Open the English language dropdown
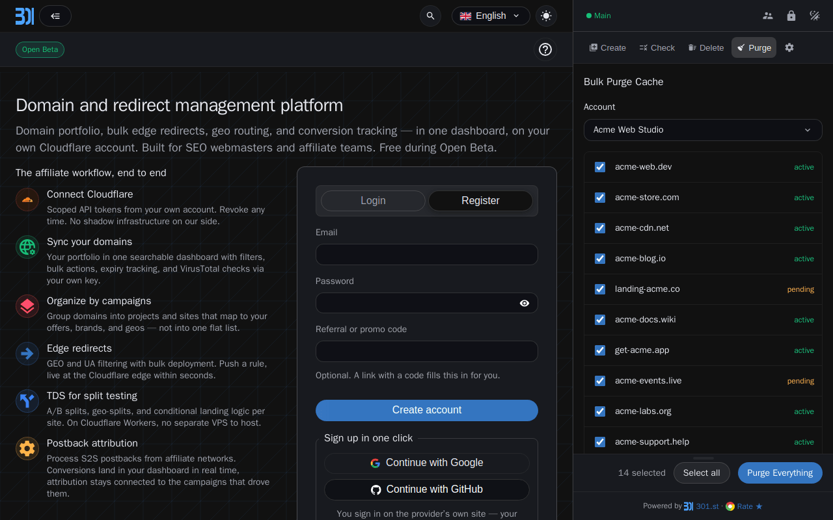833x520 pixels. tap(491, 16)
